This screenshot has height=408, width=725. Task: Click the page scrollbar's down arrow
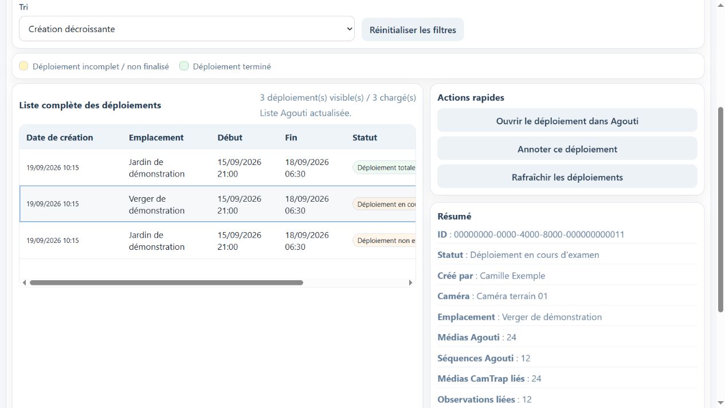[720, 403]
